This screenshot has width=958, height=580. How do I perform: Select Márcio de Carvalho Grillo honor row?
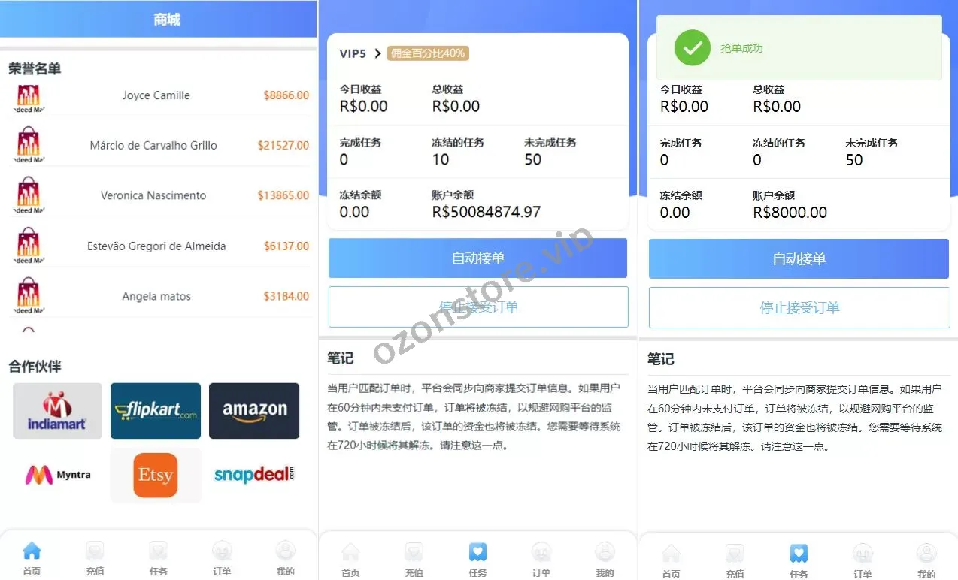(154, 146)
